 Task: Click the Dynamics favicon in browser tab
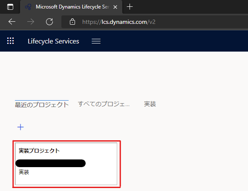(28, 7)
